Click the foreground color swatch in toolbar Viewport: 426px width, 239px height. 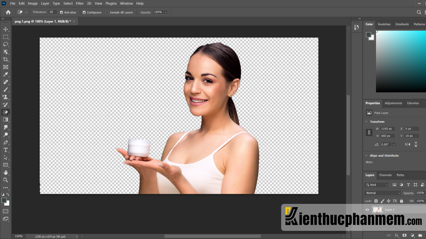point(4,200)
